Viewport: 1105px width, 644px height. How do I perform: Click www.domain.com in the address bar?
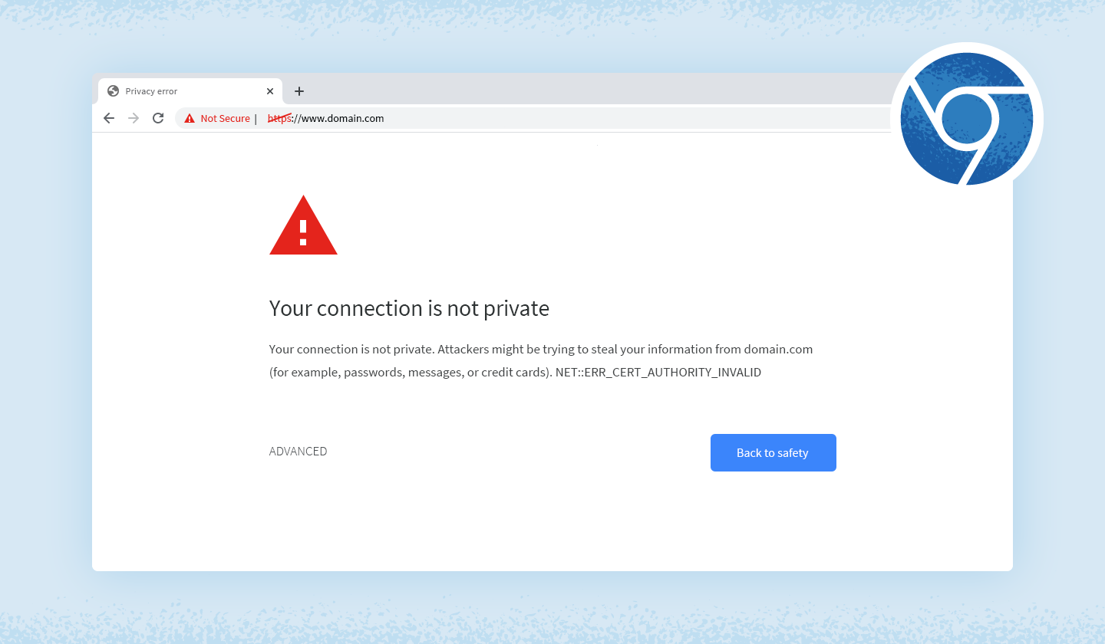(x=346, y=118)
